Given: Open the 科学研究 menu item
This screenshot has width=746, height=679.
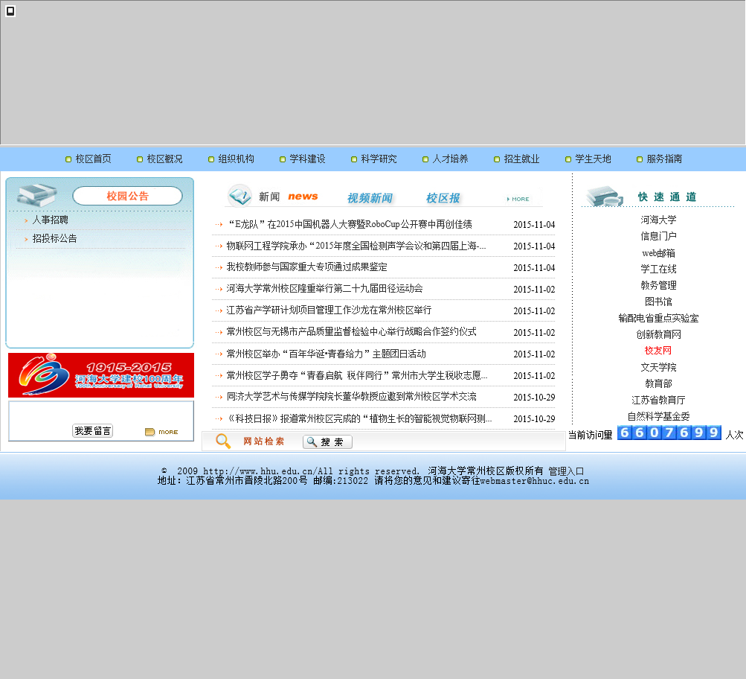Looking at the screenshot, I should click(x=379, y=159).
